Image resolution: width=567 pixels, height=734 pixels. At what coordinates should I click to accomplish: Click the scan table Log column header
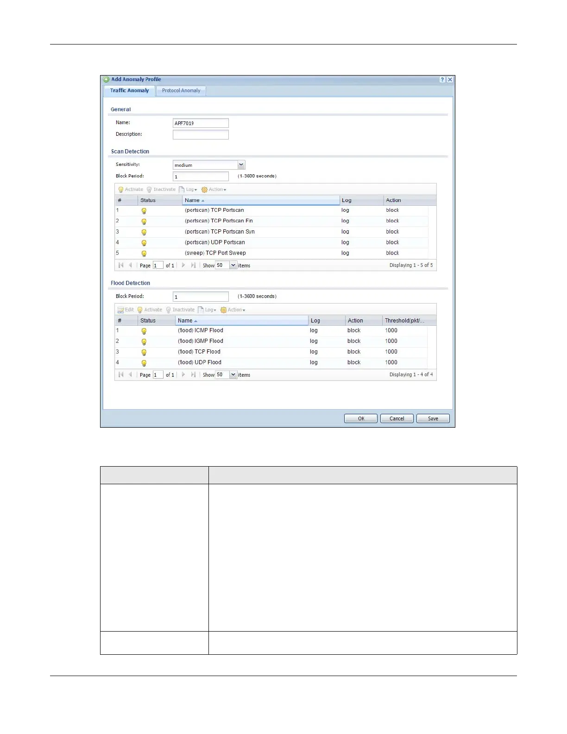(x=361, y=201)
